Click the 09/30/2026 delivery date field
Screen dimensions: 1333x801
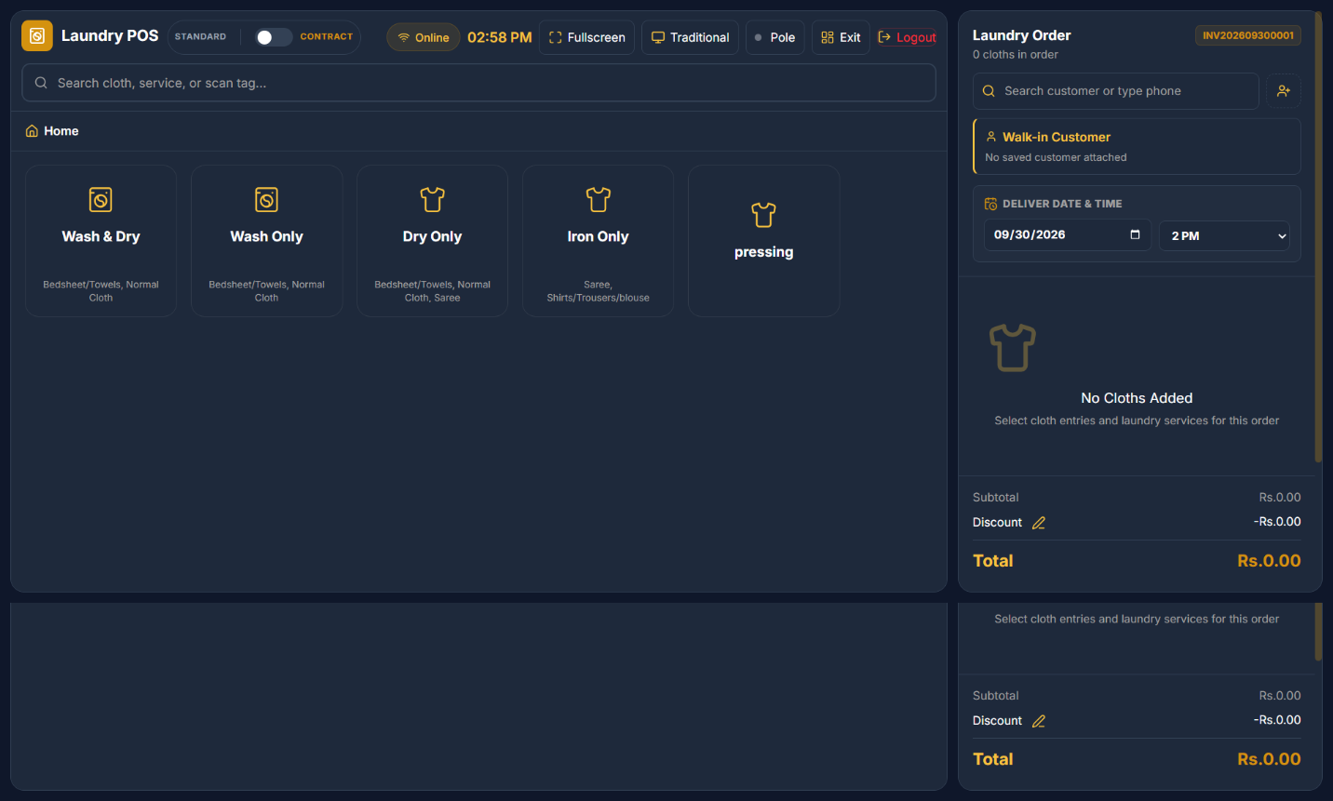click(x=1068, y=235)
